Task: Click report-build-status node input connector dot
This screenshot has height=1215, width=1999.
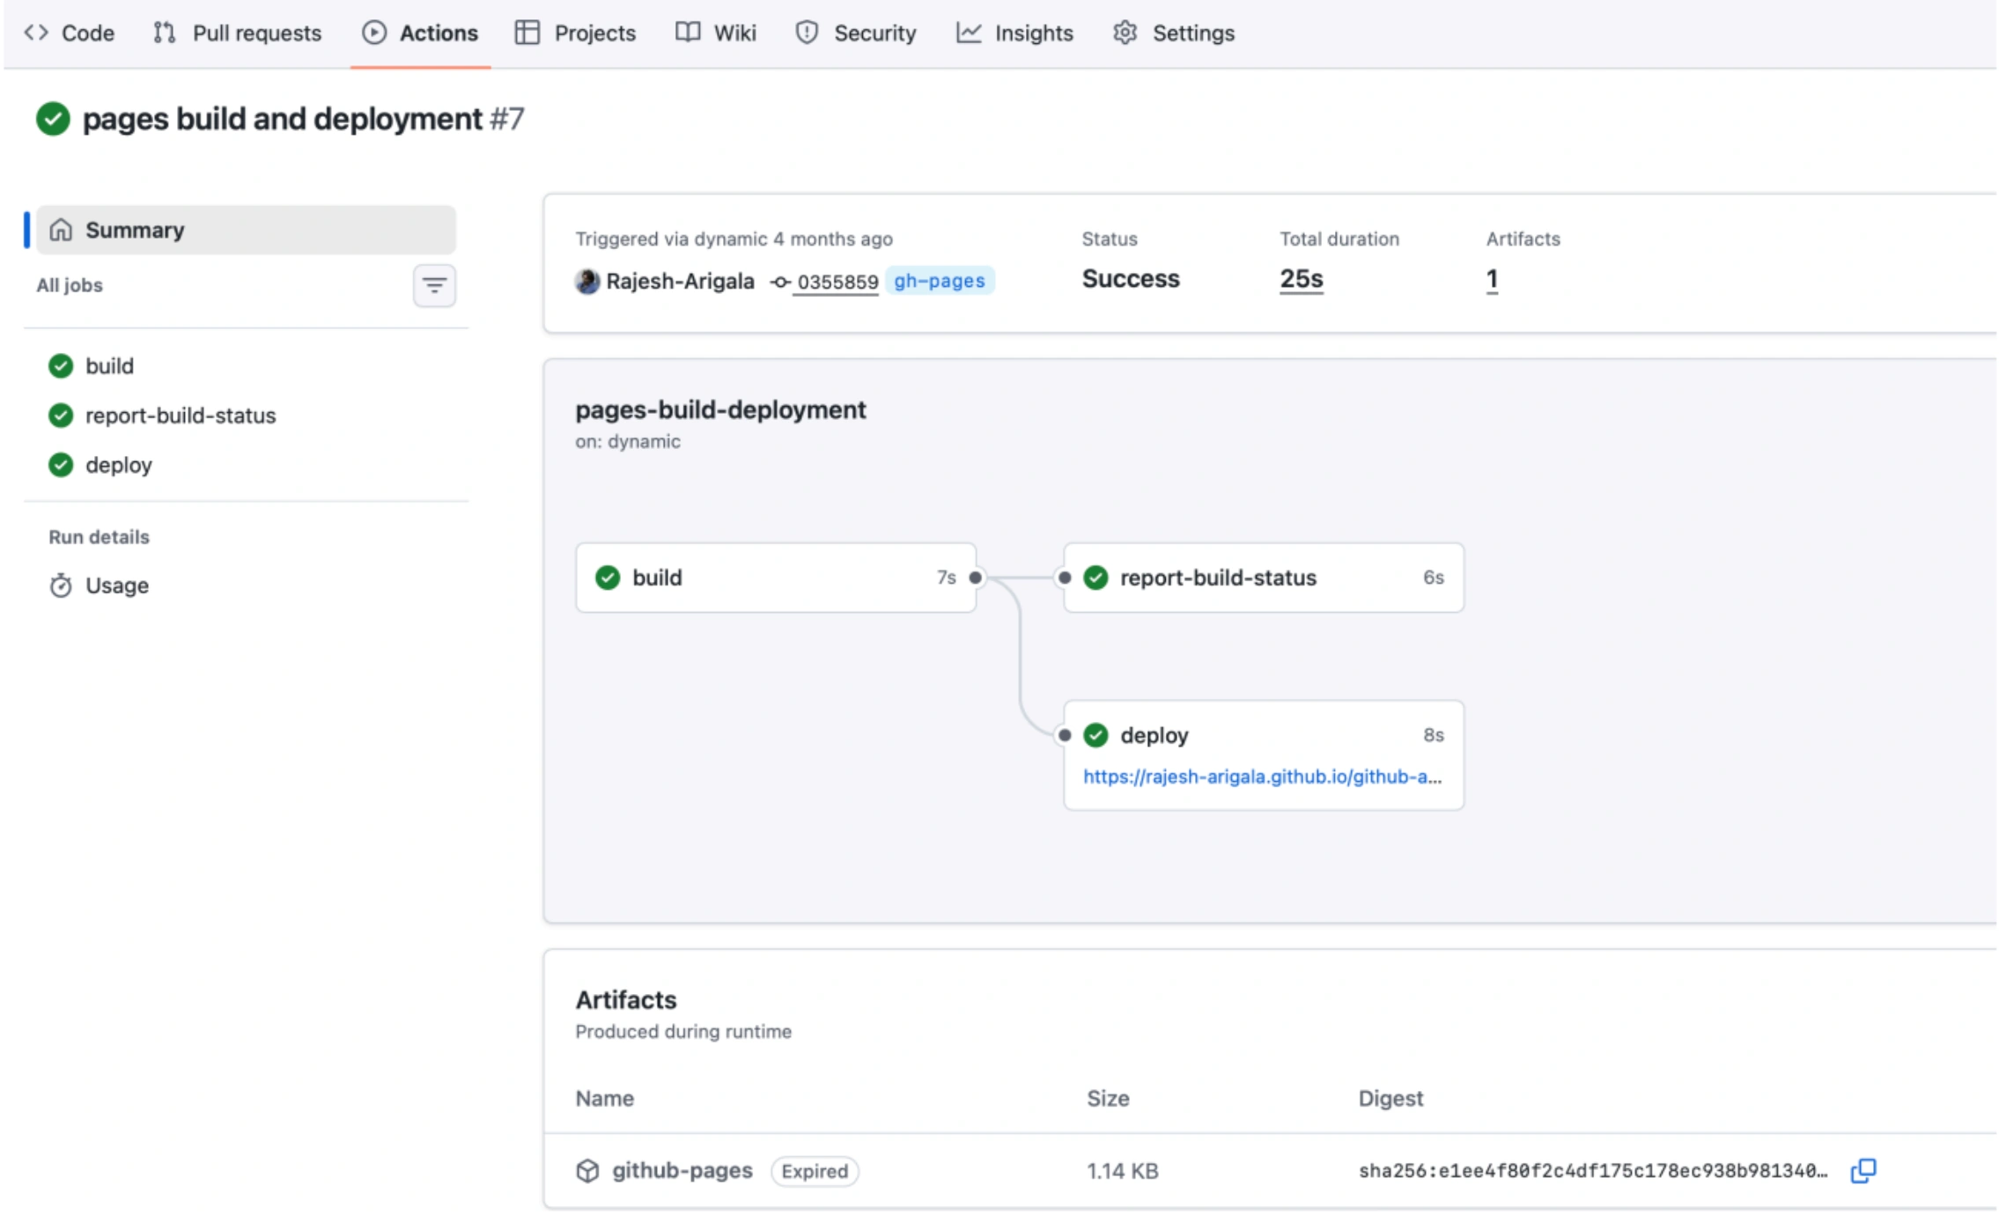Action: click(1065, 578)
